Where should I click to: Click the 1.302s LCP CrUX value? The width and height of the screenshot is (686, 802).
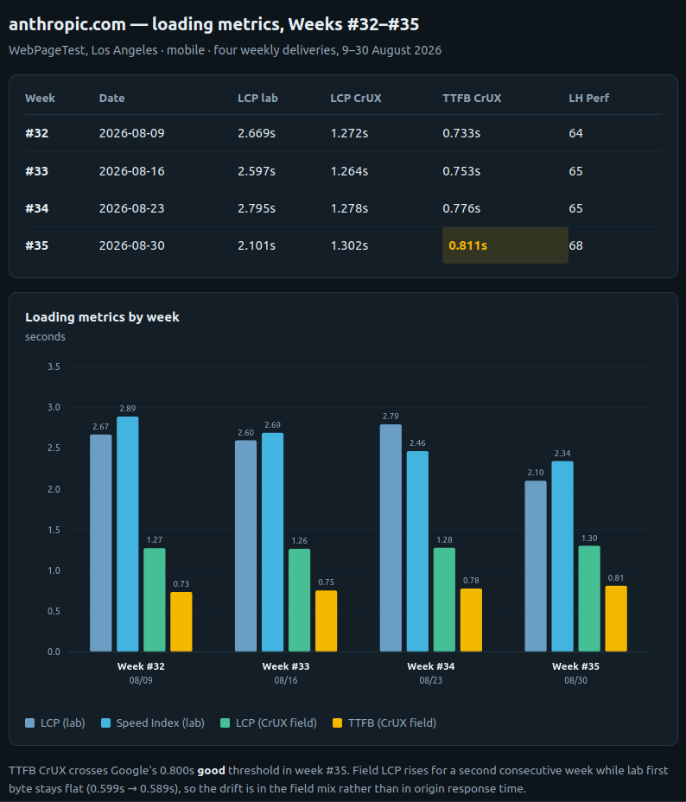pos(349,246)
